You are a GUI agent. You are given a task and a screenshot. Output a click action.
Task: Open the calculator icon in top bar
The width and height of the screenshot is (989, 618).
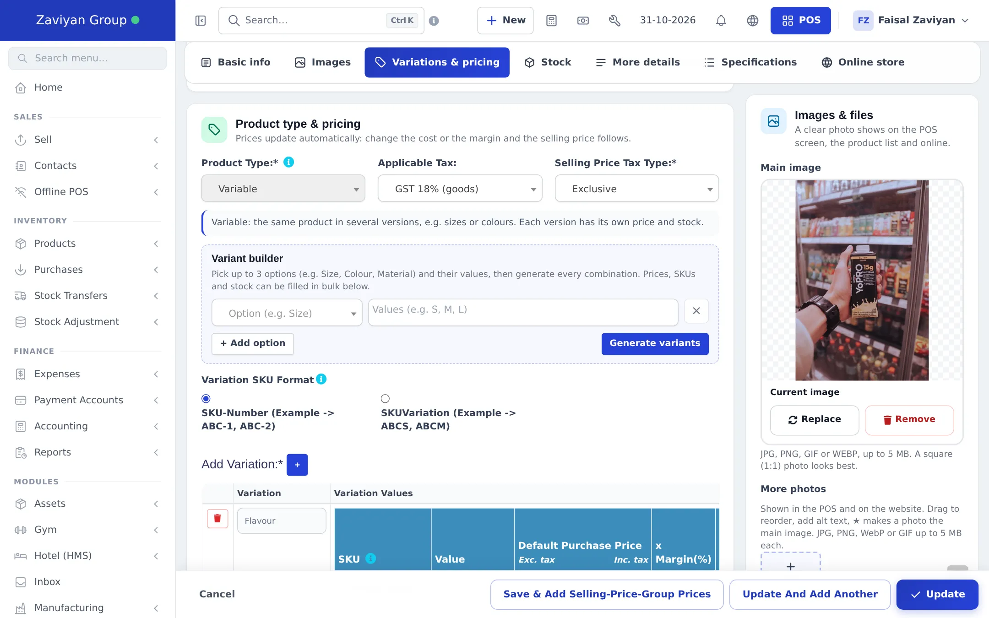point(551,21)
